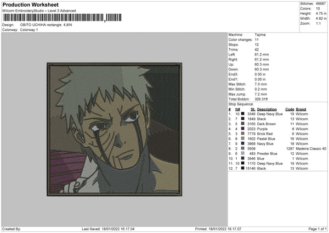Click the design name 'OBITO UCHIHA rectangle 4,8IN'
The height and width of the screenshot is (233, 329).
pos(46,25)
